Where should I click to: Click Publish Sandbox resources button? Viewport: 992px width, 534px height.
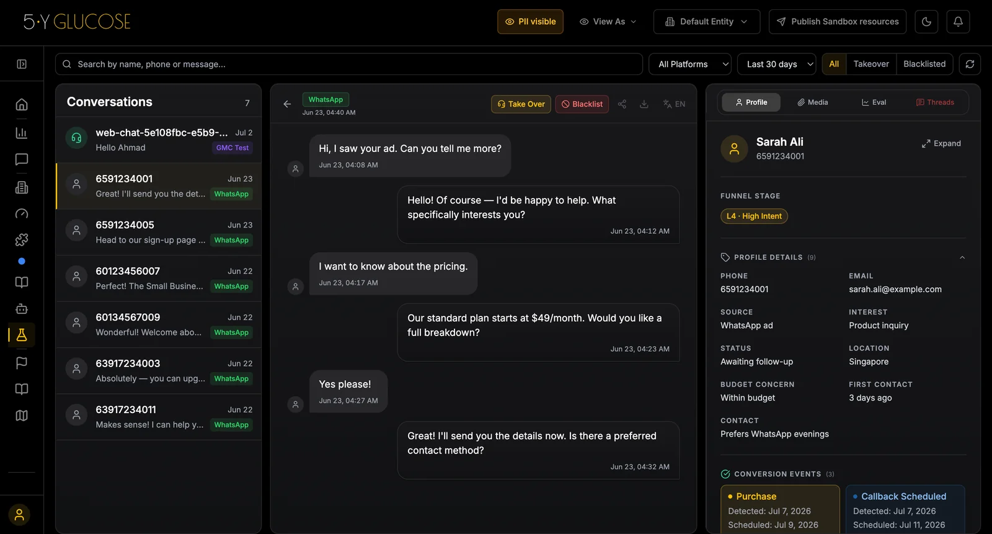[838, 22]
